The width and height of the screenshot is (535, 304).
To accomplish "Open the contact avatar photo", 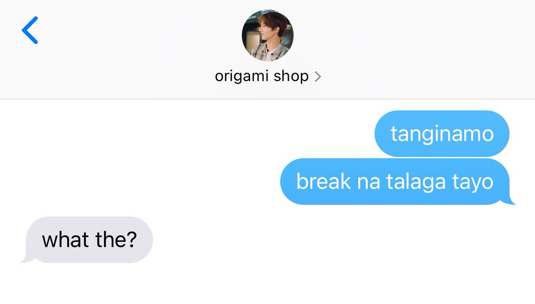I will [x=267, y=36].
